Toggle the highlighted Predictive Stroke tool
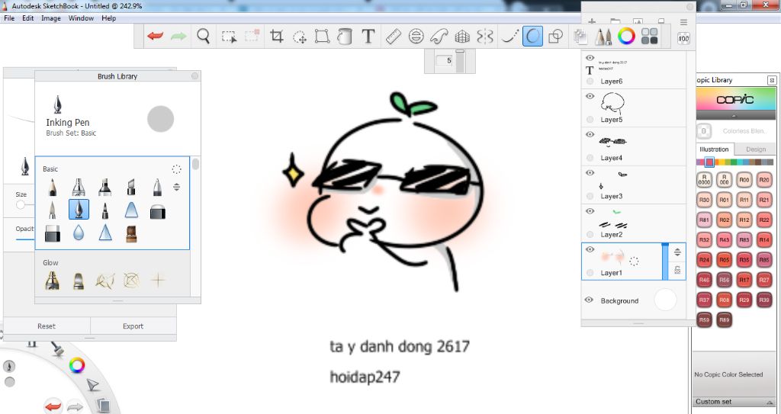The image size is (781, 414). click(532, 37)
